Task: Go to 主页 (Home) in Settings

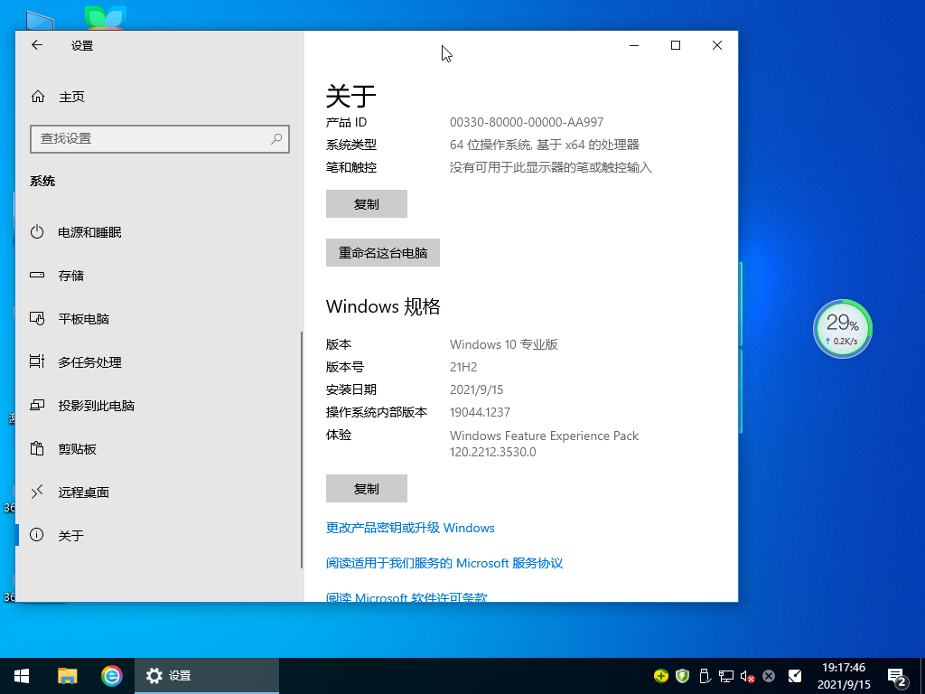Action: (x=71, y=97)
